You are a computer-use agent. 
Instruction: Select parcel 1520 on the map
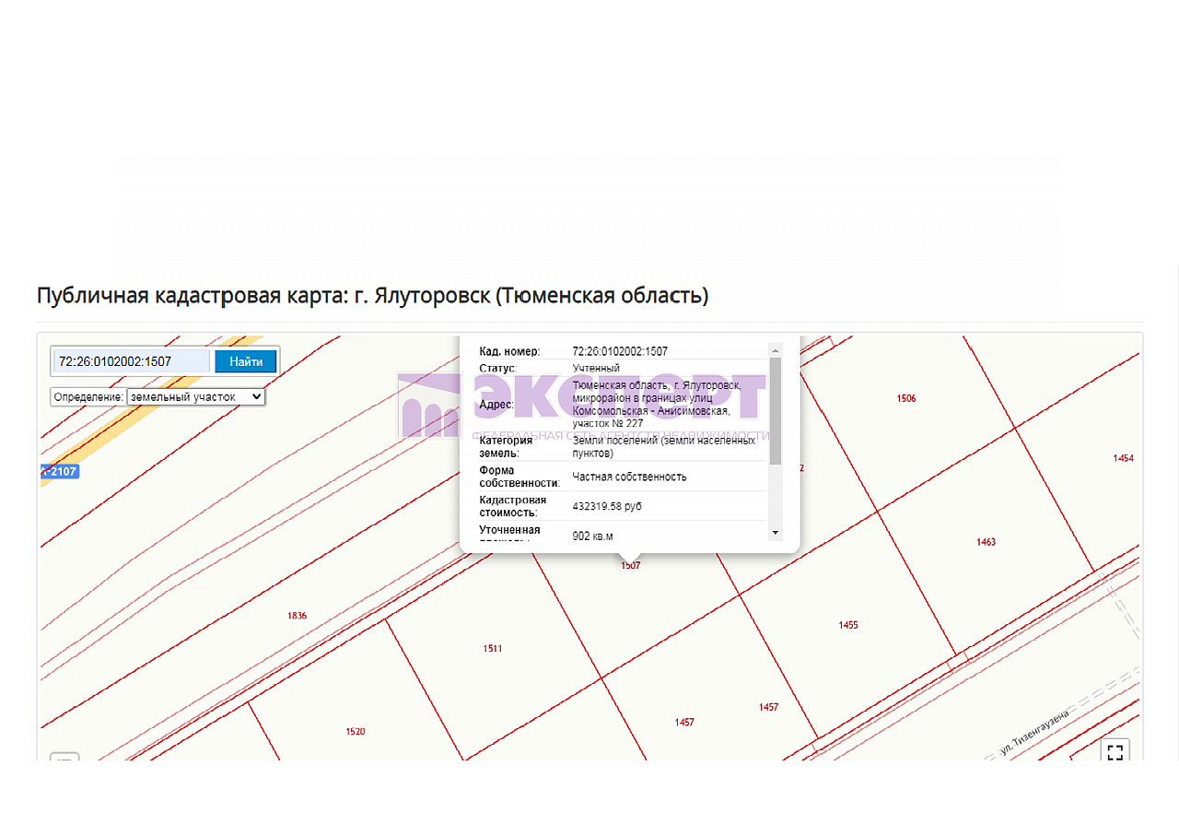click(356, 732)
